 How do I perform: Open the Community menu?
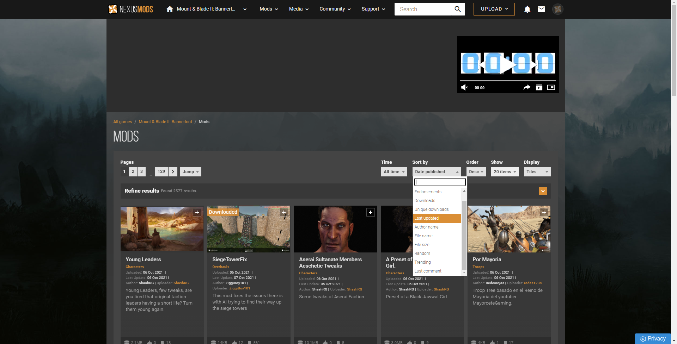coord(335,9)
